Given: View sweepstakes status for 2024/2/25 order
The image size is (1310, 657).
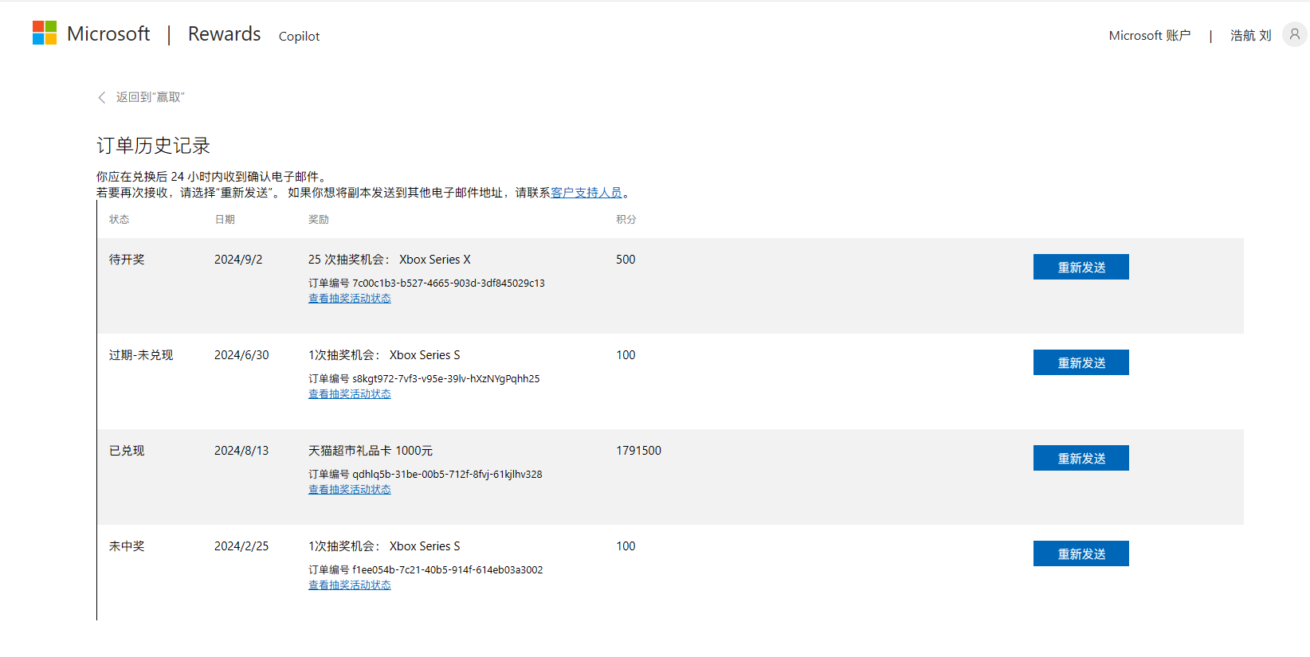Looking at the screenshot, I should pyautogui.click(x=350, y=585).
